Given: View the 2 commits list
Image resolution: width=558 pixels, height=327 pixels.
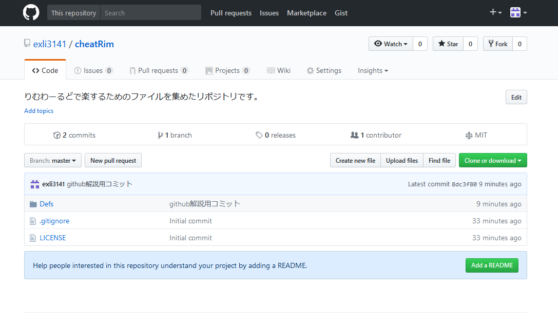Looking at the screenshot, I should [x=74, y=135].
